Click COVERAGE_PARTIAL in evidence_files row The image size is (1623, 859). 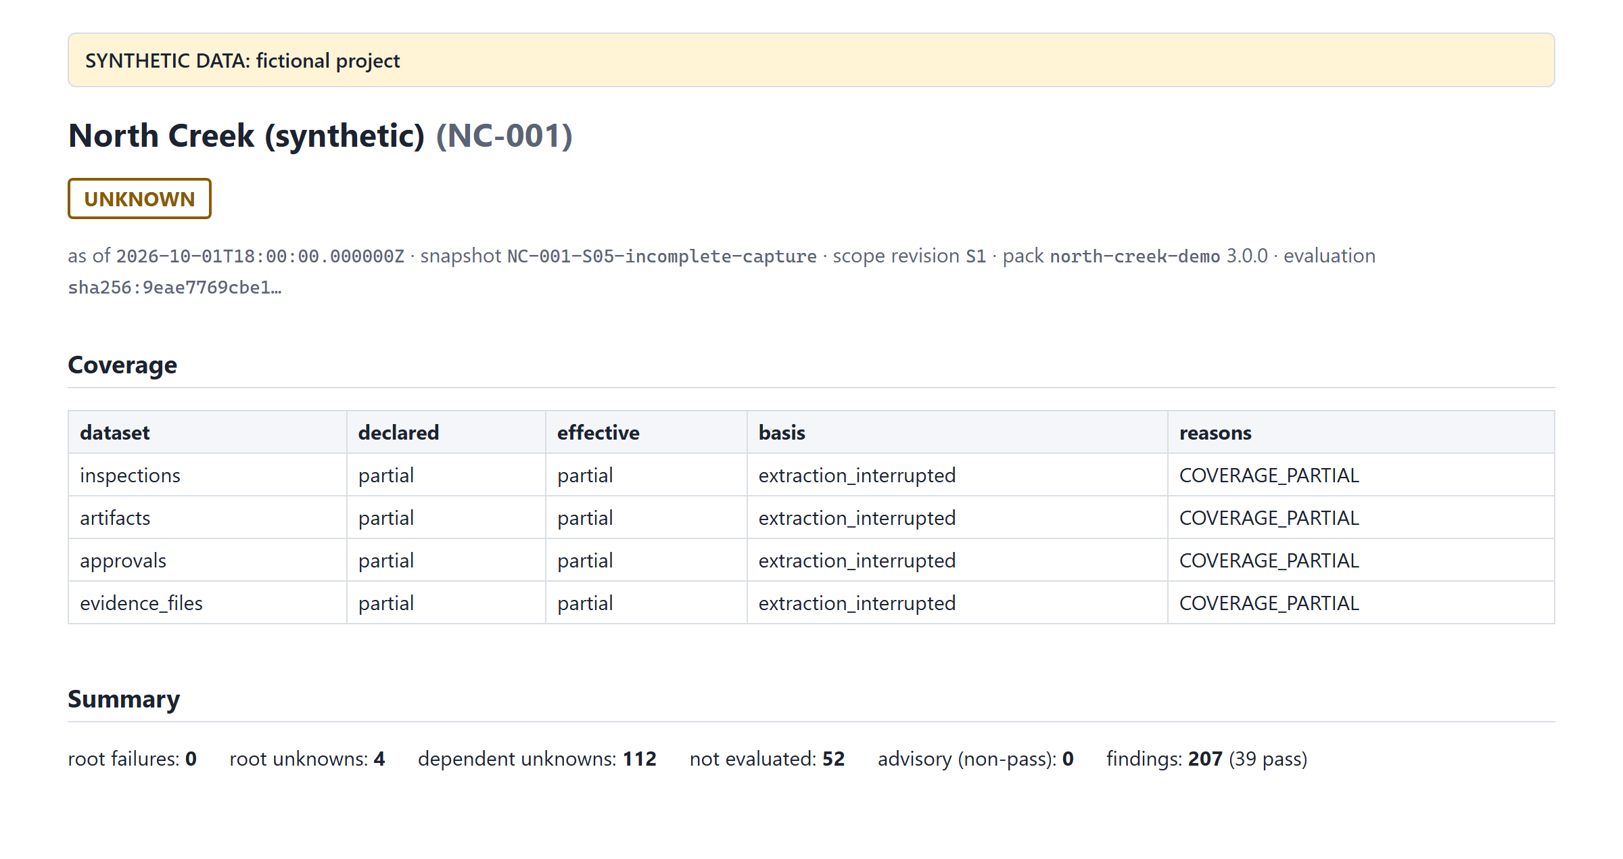pyautogui.click(x=1361, y=603)
